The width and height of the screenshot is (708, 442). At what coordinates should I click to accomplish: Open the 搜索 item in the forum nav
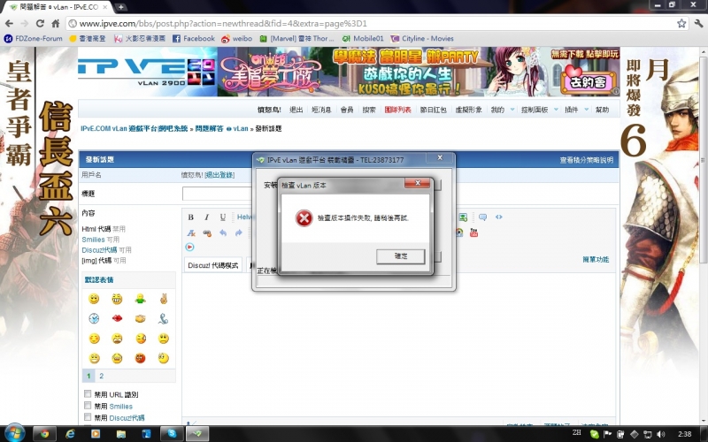pyautogui.click(x=369, y=110)
